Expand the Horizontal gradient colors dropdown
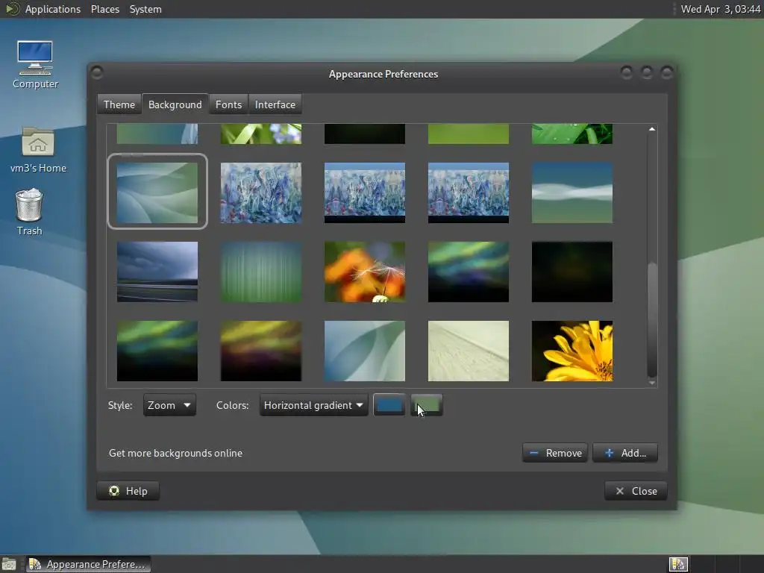The height and width of the screenshot is (573, 764). click(x=314, y=405)
